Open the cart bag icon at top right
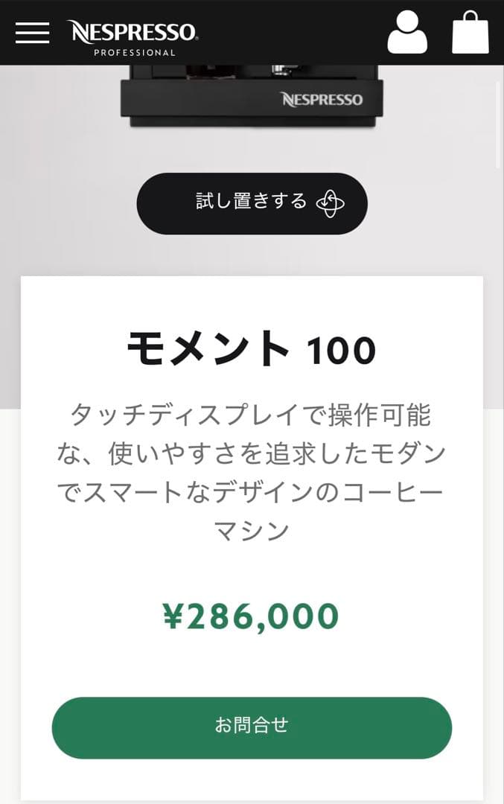The height and width of the screenshot is (804, 504). (x=470, y=33)
